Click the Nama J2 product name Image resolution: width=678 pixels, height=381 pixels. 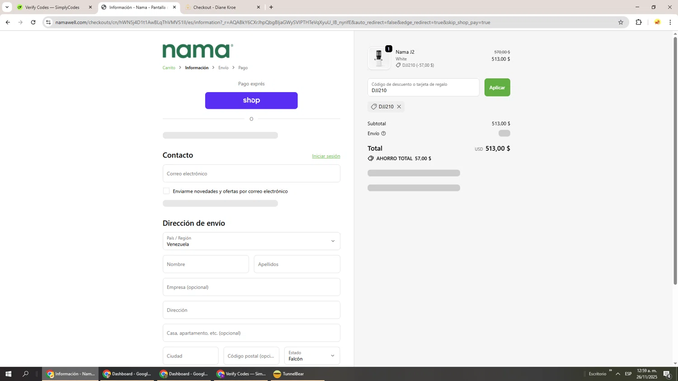pyautogui.click(x=405, y=52)
